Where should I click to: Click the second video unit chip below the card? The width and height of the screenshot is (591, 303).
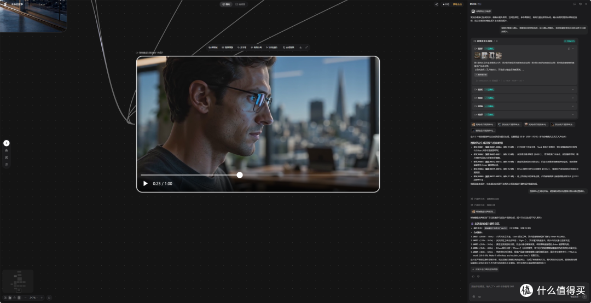[509, 124]
